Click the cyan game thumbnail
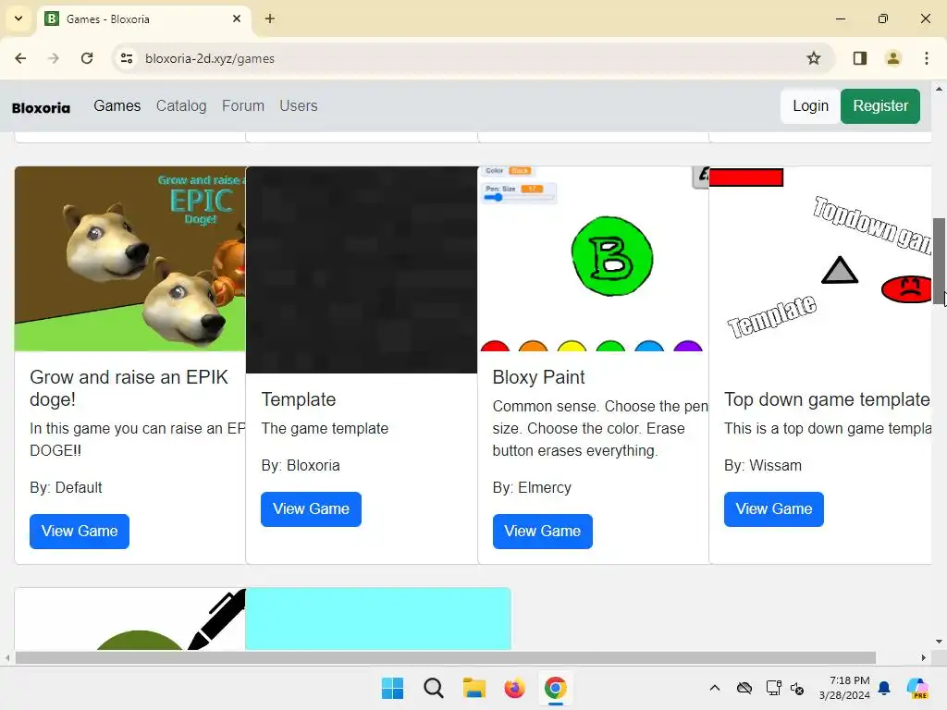This screenshot has width=947, height=710. [x=378, y=618]
